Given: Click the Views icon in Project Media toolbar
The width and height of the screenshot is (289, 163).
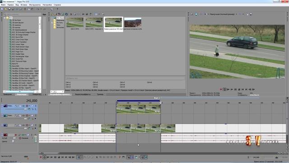Looking at the screenshot, I should click(x=96, y=14).
